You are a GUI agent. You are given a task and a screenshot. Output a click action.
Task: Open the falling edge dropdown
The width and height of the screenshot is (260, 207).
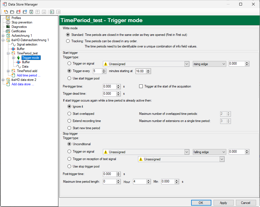tap(209, 152)
